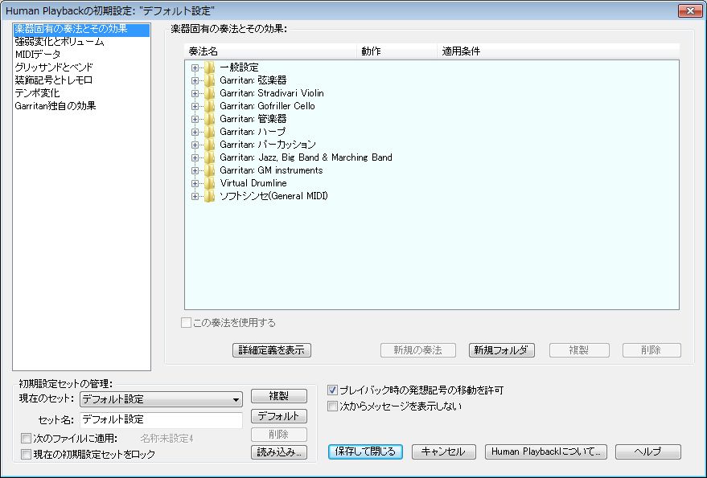The width and height of the screenshot is (707, 478).
Task: Close the Human Playback dialog window
Action: click(x=690, y=10)
